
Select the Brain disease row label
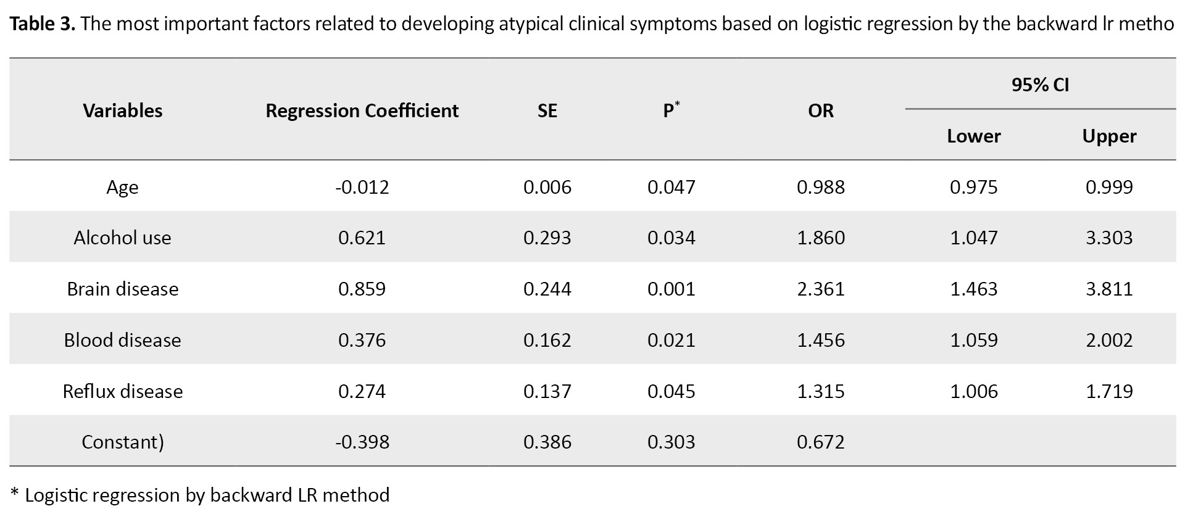(122, 289)
